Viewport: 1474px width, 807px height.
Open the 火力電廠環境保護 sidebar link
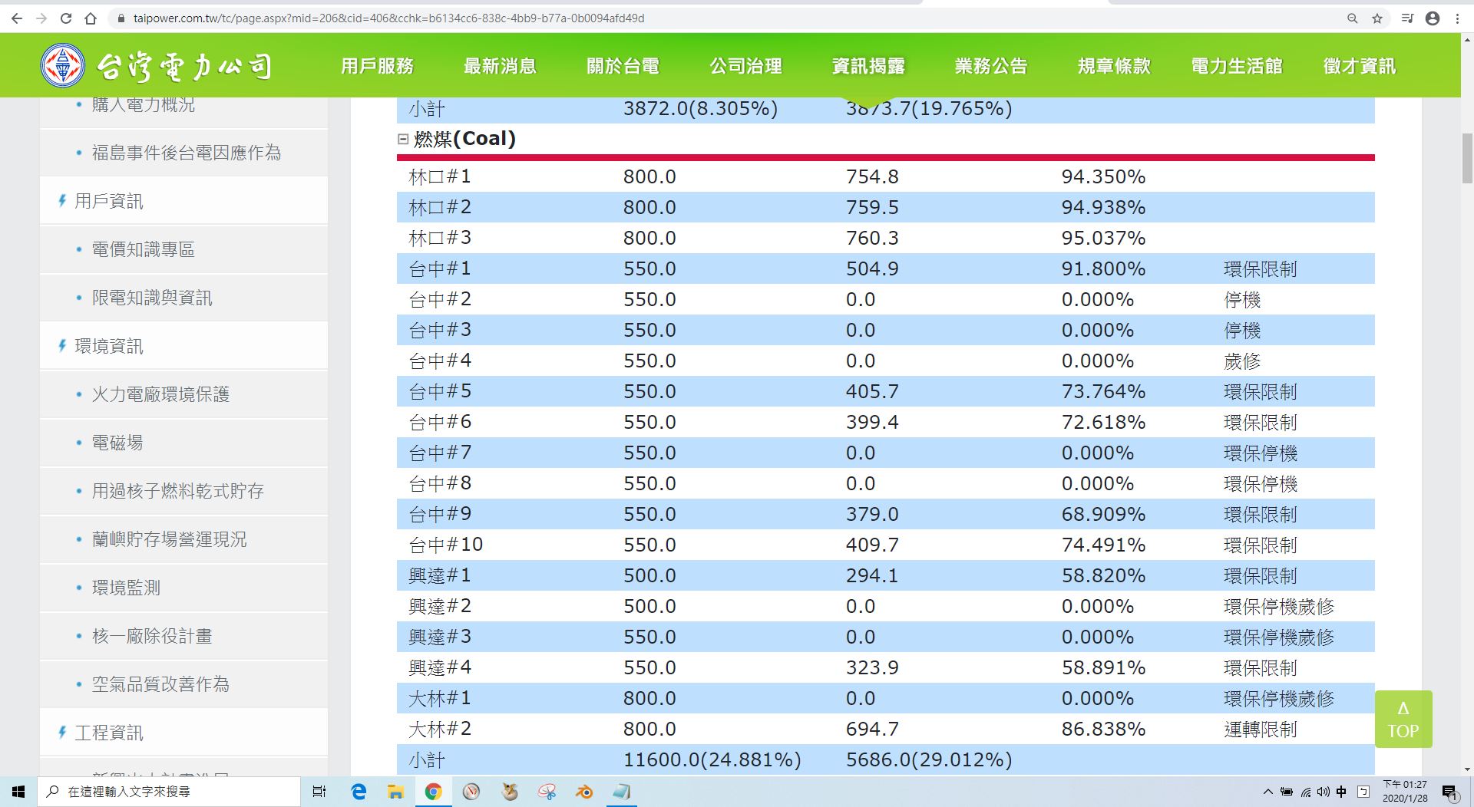pyautogui.click(x=160, y=394)
